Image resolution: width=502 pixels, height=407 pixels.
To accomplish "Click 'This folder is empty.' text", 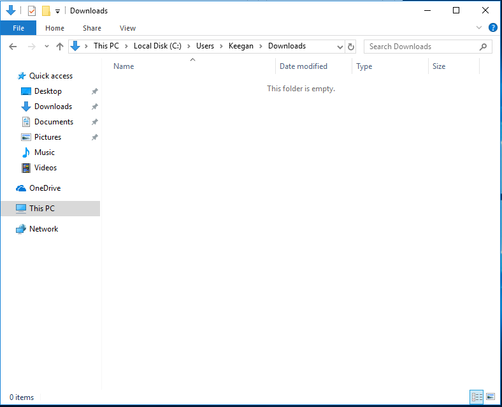I will click(301, 89).
